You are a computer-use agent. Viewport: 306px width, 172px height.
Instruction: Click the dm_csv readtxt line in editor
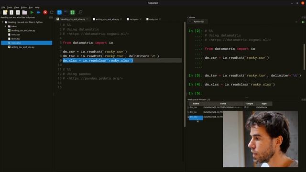(95, 52)
